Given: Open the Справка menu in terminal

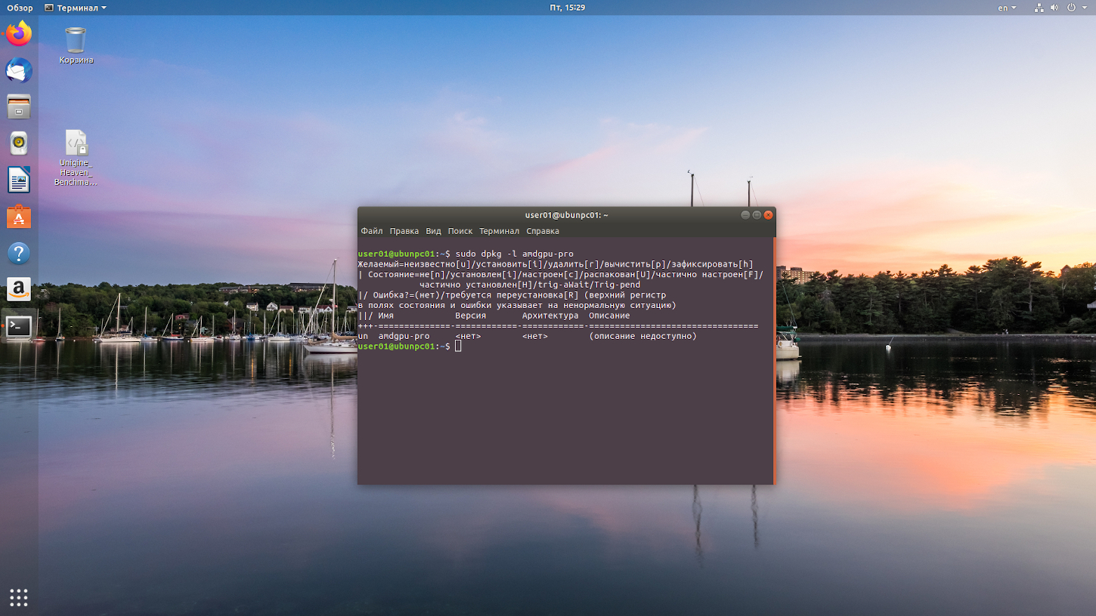Looking at the screenshot, I should click(x=543, y=231).
